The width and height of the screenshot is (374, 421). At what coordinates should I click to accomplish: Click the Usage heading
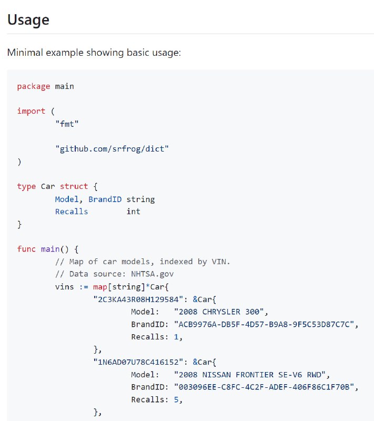(x=28, y=20)
